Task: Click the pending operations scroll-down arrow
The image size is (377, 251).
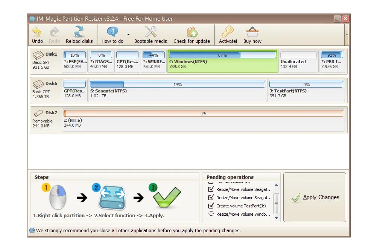Action: coord(276,218)
